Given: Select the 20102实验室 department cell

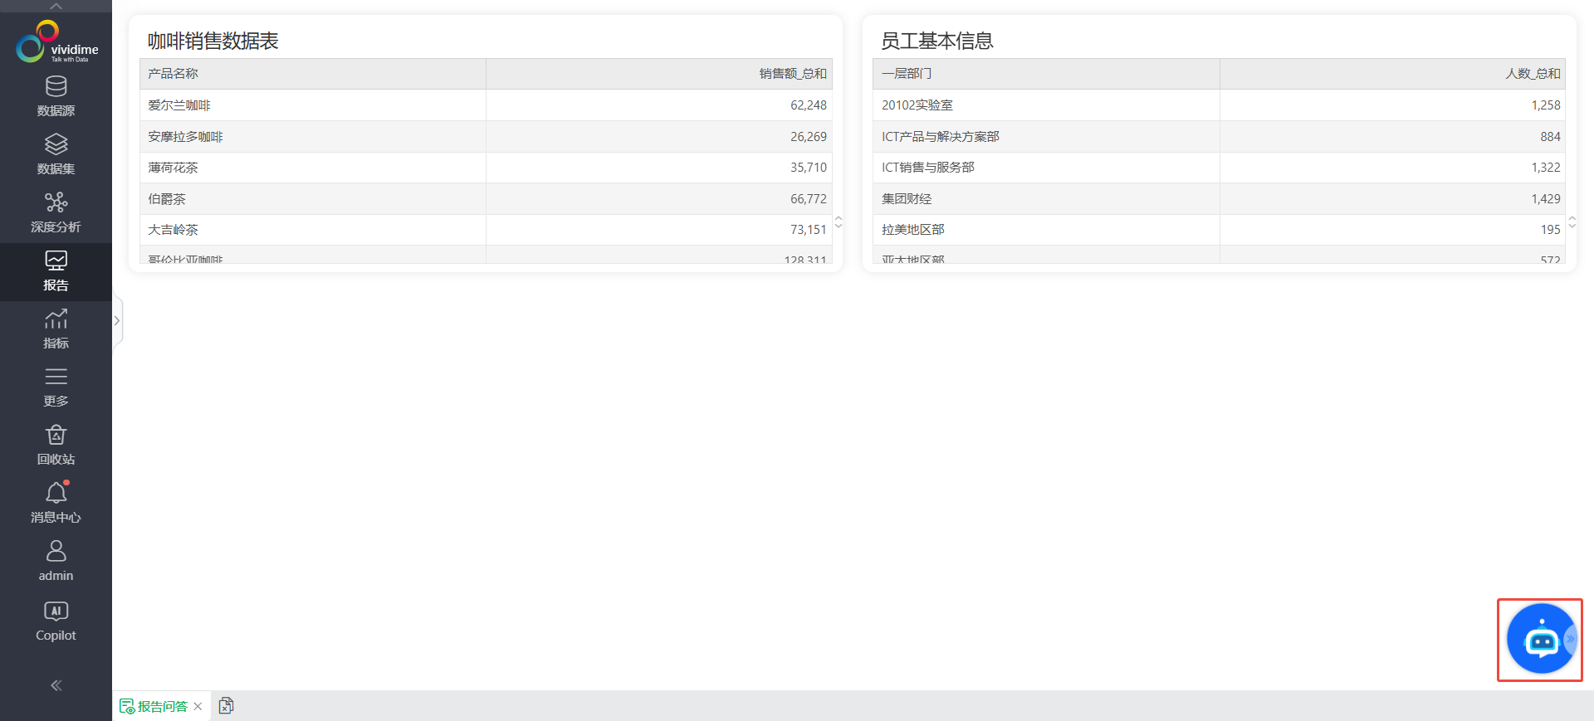Looking at the screenshot, I should [x=1046, y=105].
